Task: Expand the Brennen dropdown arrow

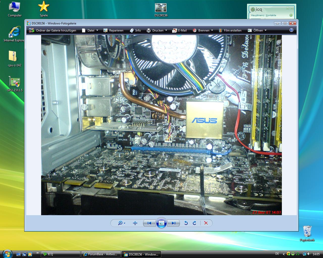Action: click(x=212, y=30)
